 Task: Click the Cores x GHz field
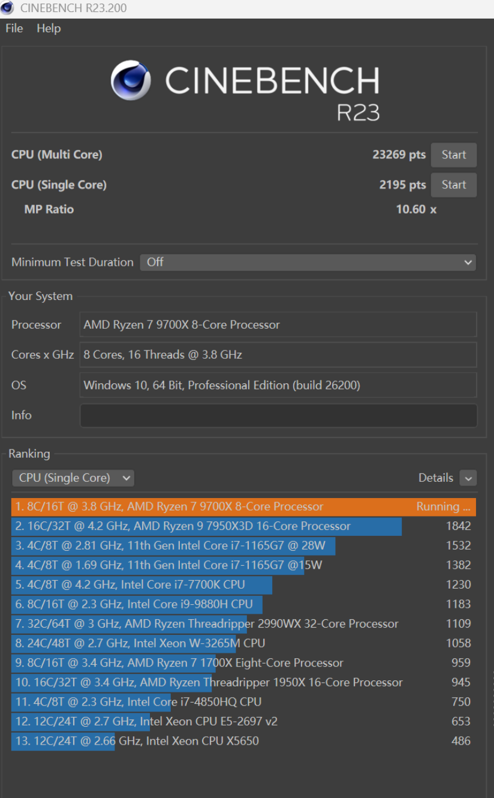coord(278,355)
